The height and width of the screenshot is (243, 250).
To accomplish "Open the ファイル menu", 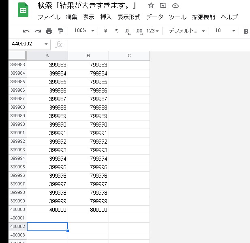I will pyautogui.click(x=49, y=17).
